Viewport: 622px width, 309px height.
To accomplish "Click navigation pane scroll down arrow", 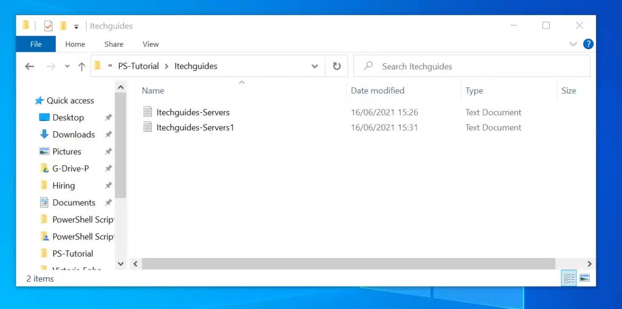I will coord(121,263).
